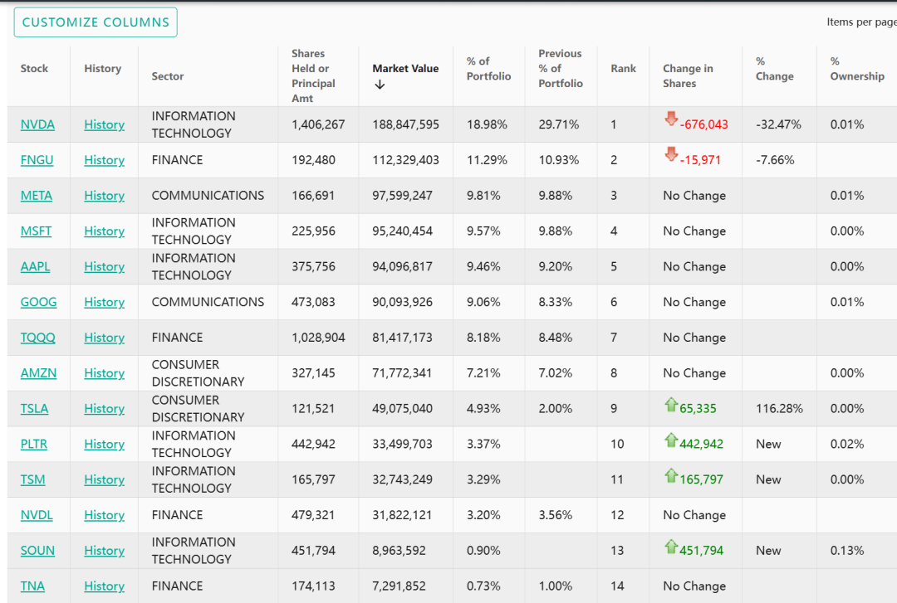897x603 pixels.
Task: Sort by Shares Held or Principal Amt
Action: point(313,76)
